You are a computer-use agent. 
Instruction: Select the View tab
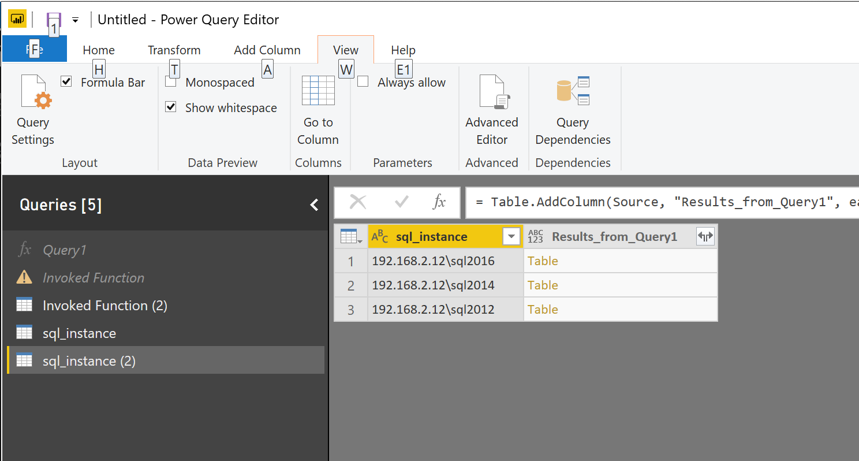[346, 50]
